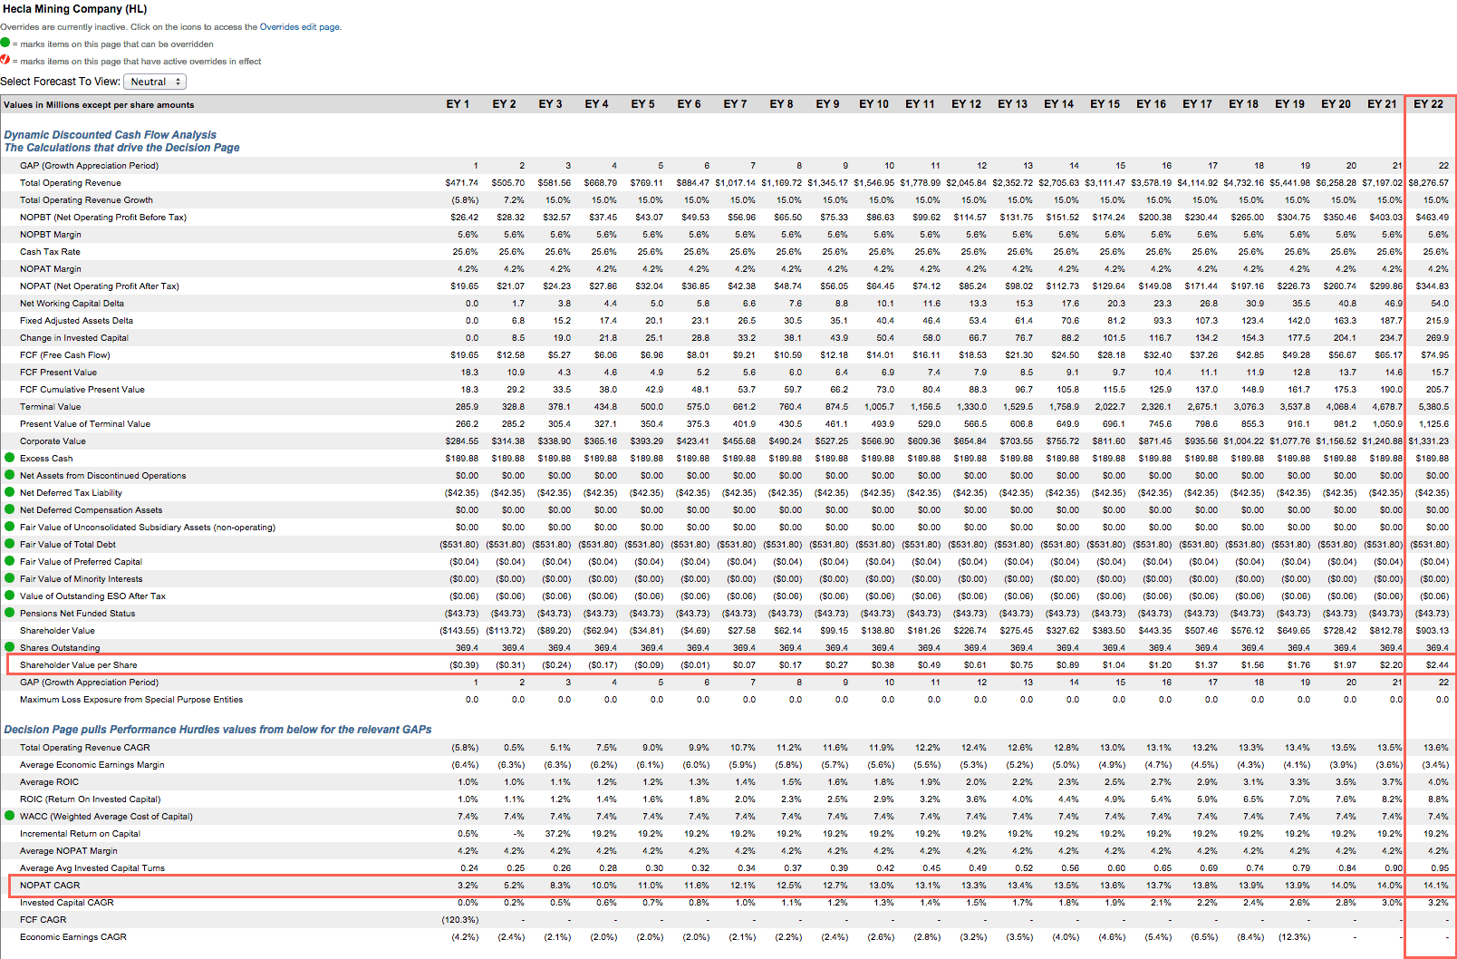Click the Total Operating Revenue row label
The image size is (1457, 959).
(72, 182)
